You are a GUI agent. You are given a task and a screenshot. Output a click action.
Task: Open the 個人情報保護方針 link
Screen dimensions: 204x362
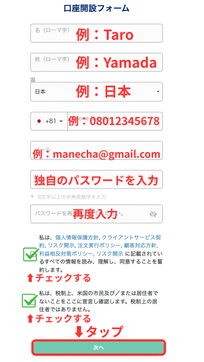(x=77, y=238)
